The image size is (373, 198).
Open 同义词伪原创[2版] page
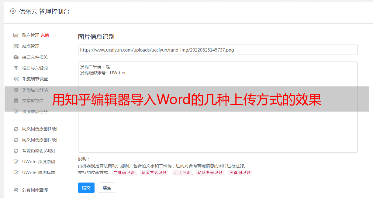coord(40,140)
